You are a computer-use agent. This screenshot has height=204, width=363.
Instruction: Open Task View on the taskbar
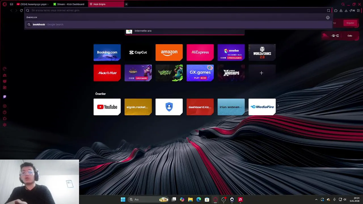point(174,199)
